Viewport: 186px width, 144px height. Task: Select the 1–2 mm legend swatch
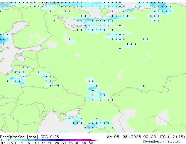pyautogui.click(x=18, y=140)
